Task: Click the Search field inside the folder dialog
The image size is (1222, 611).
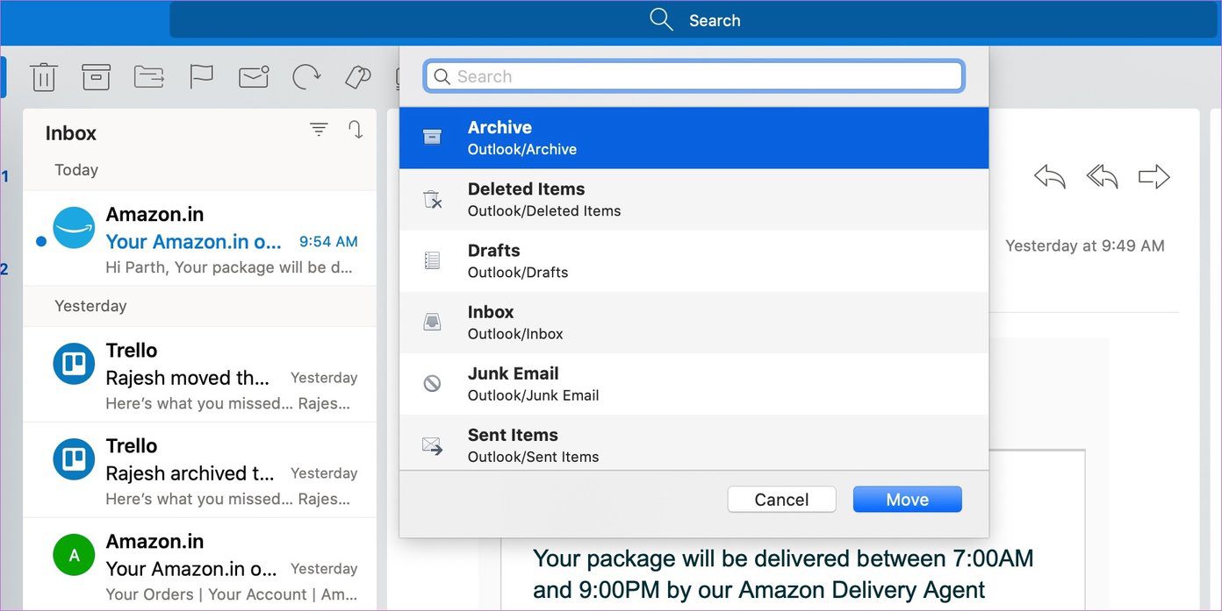Action: click(x=694, y=76)
